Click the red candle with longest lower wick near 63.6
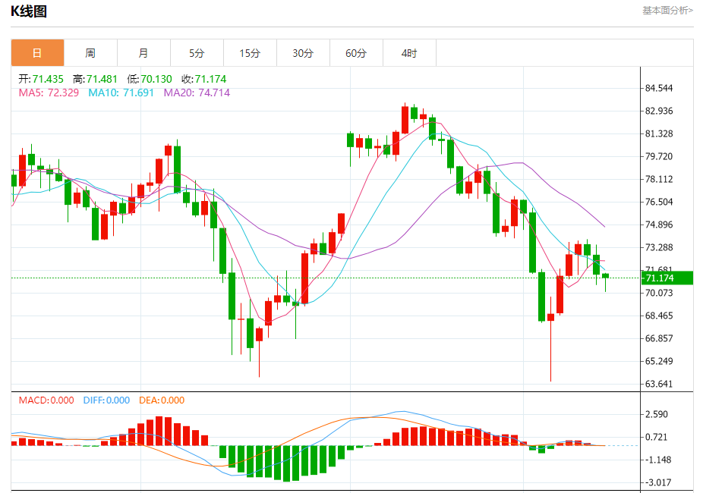703x493 pixels. pyautogui.click(x=550, y=318)
